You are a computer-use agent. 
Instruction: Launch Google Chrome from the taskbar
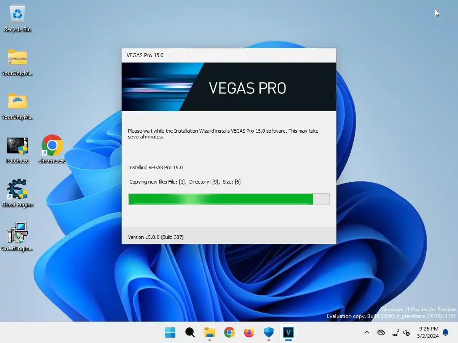click(229, 332)
